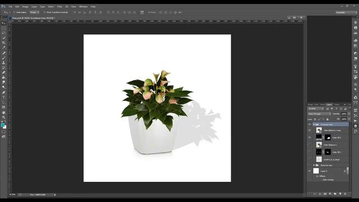Viewport: 359px width, 202px height.
Task: Select the Eraser tool
Action: point(3,72)
